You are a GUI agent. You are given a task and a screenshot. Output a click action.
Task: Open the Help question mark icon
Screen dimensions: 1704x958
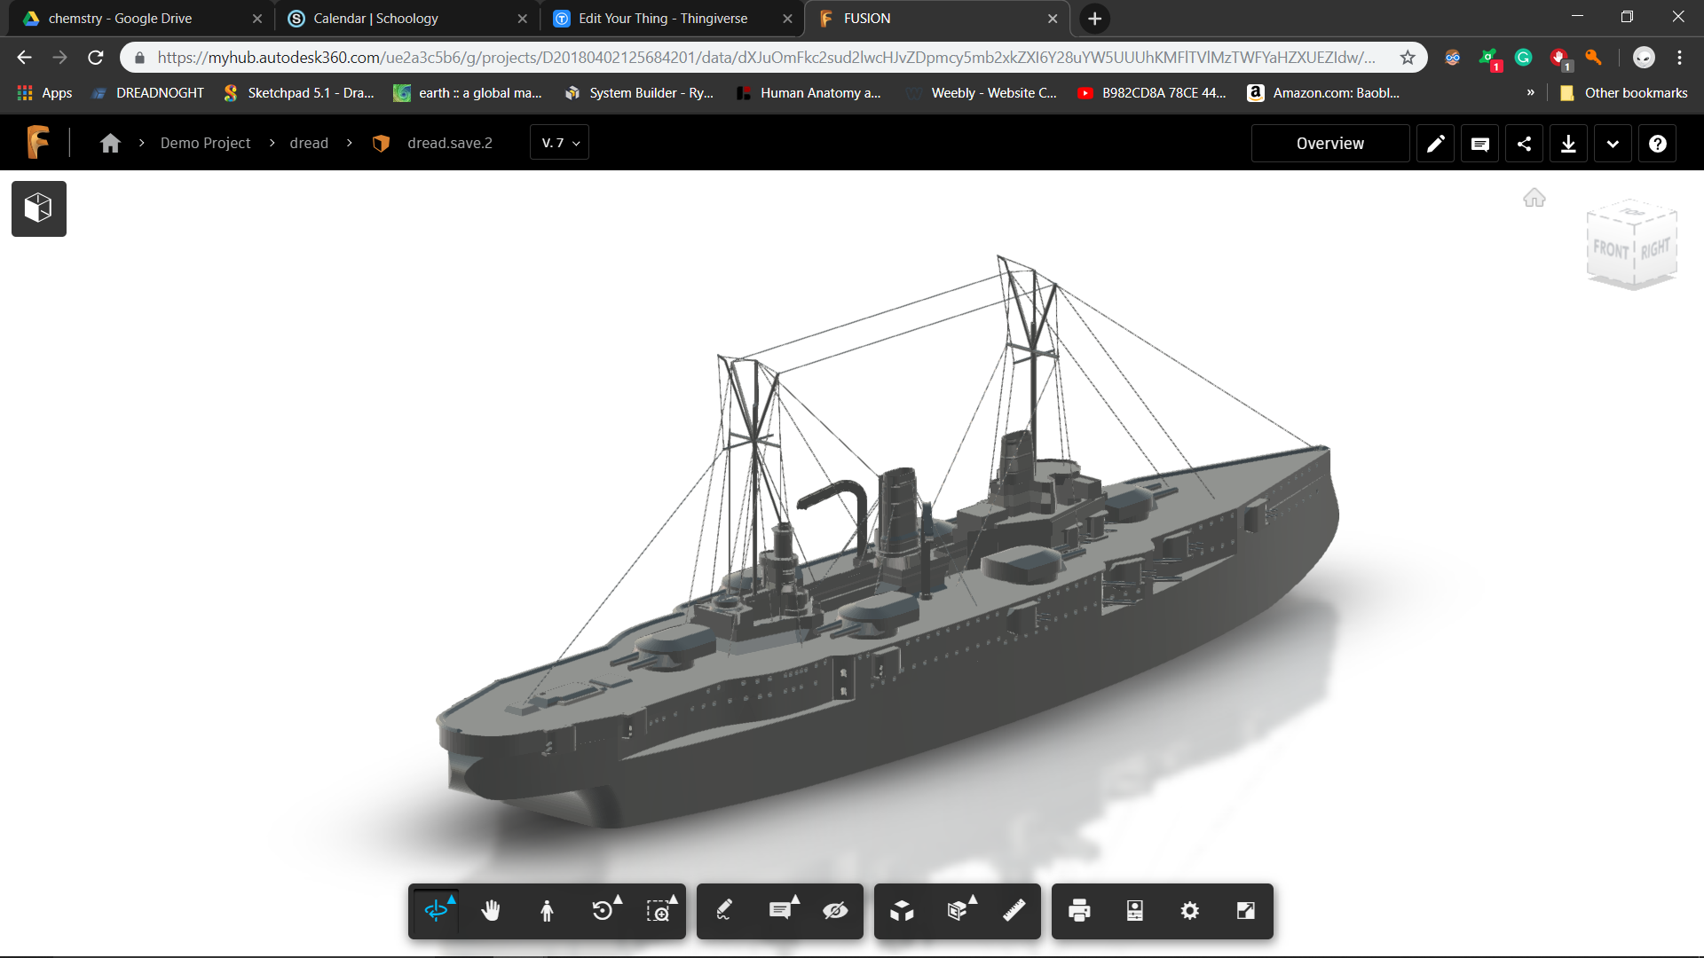(x=1658, y=143)
